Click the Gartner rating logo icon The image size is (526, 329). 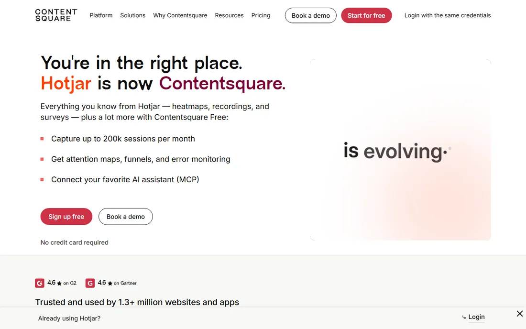(x=90, y=283)
